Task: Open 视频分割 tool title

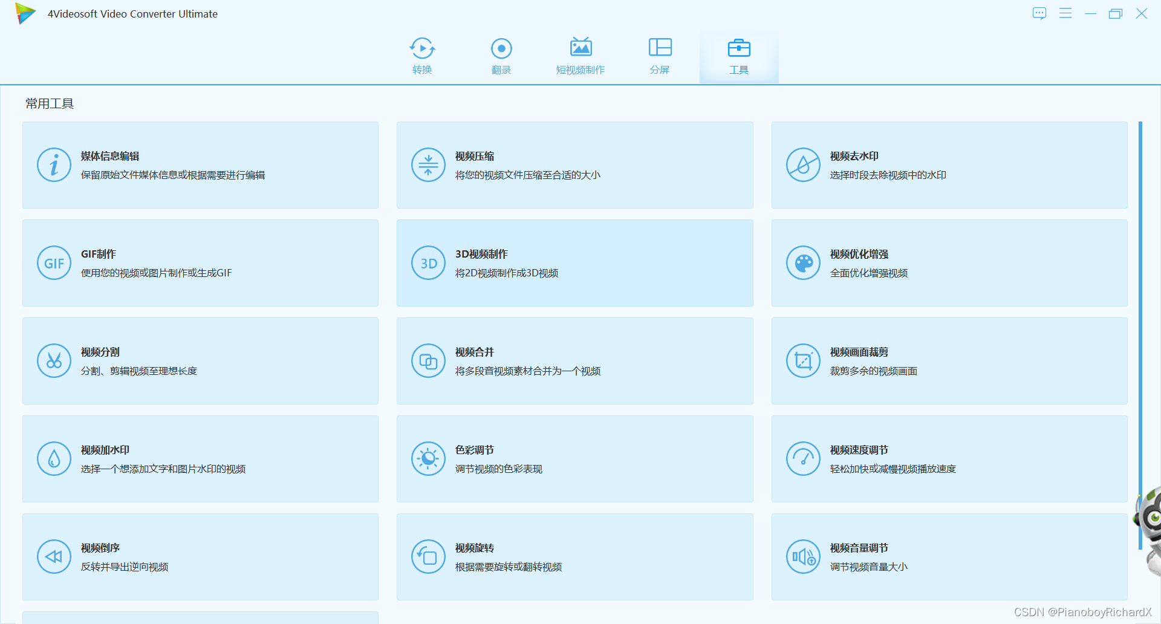Action: [x=100, y=352]
